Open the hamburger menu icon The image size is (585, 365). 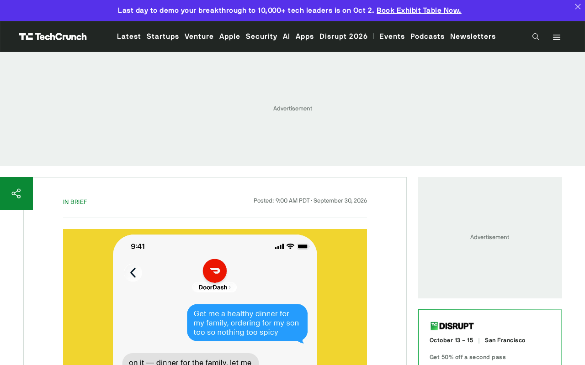click(x=557, y=36)
